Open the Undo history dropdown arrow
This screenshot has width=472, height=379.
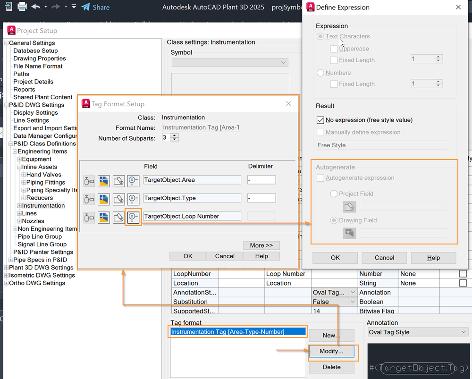[x=46, y=7]
